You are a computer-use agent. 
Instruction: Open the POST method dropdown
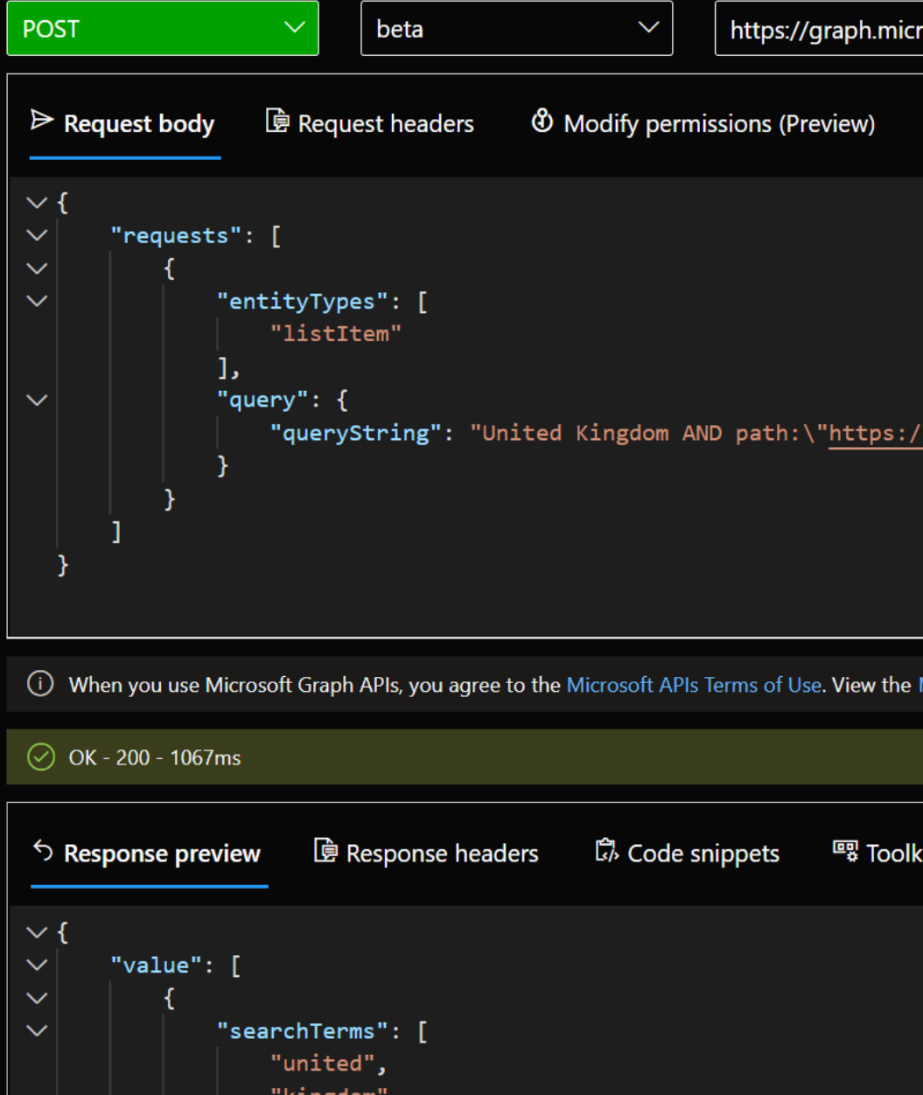[163, 29]
